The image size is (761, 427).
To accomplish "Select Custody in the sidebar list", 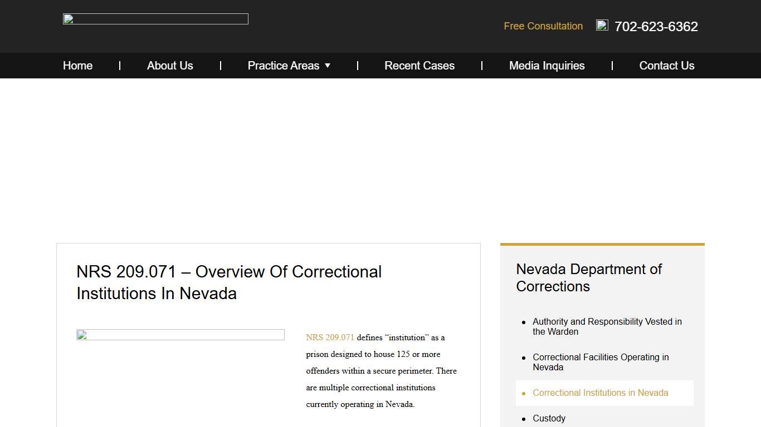I will tap(549, 418).
